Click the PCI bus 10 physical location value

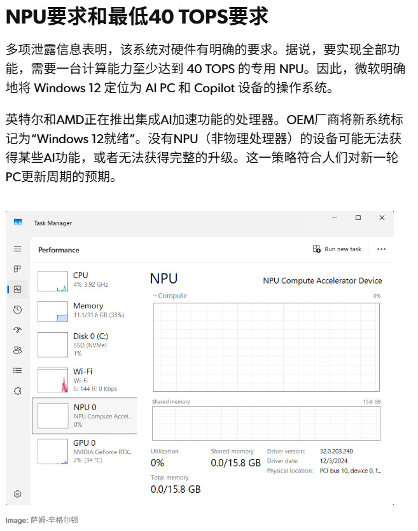(x=351, y=471)
